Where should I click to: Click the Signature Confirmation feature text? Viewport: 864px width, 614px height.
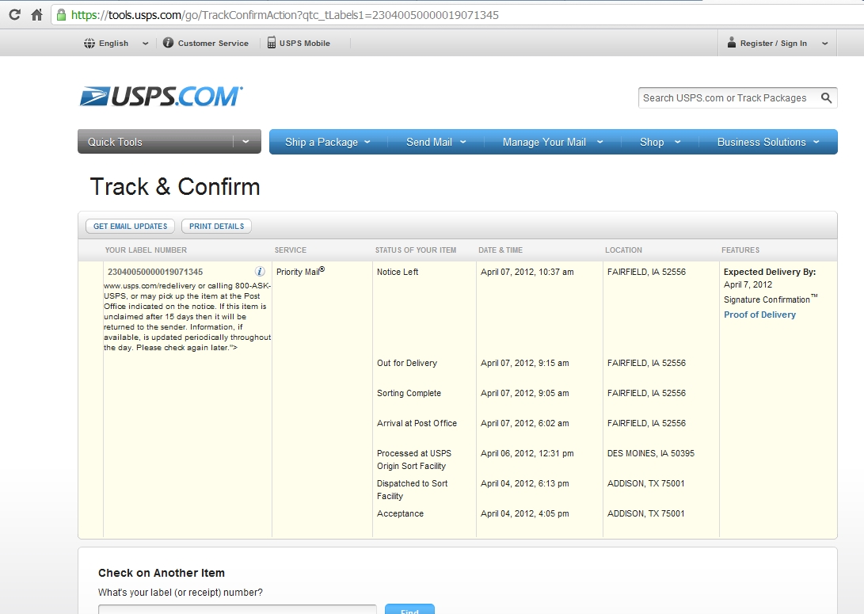771,299
